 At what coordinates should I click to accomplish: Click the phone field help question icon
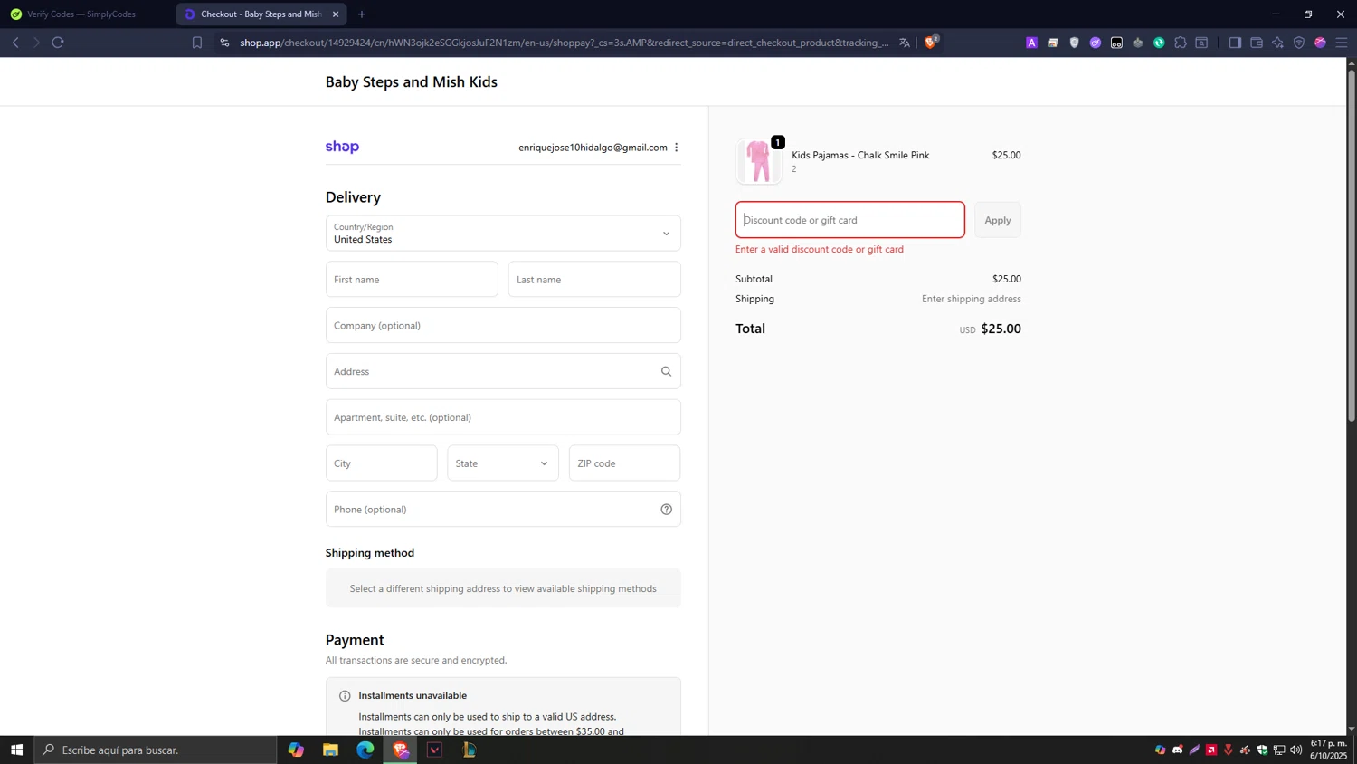click(666, 510)
